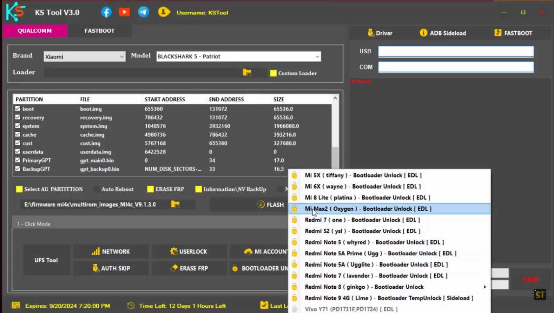
Task: Click the lock icon for Redmi Note 7 lavender
Action: pyautogui.click(x=294, y=276)
